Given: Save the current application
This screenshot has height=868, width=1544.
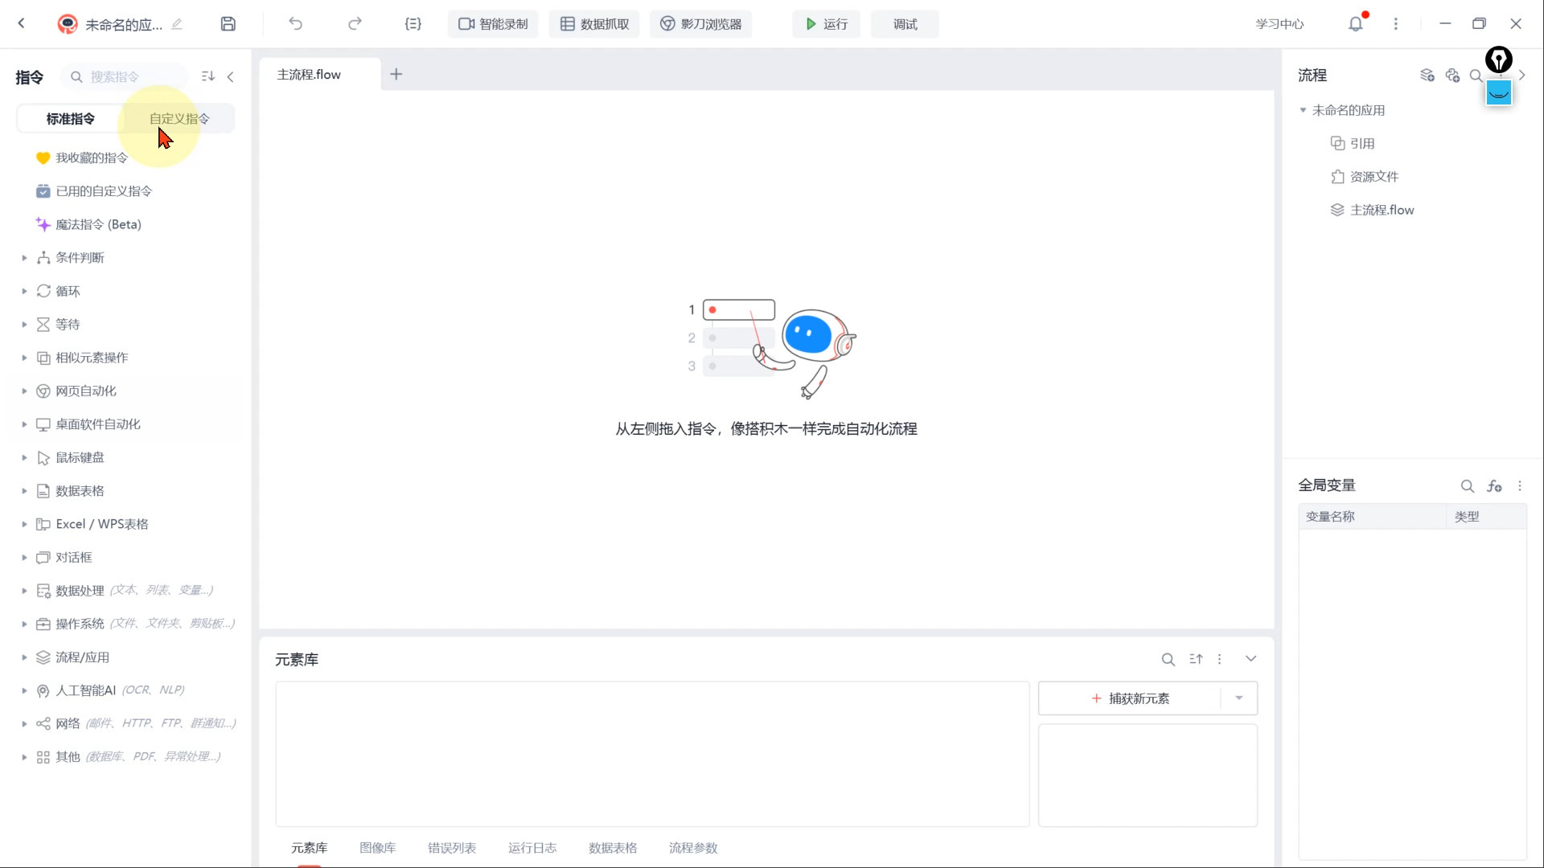Looking at the screenshot, I should (228, 23).
